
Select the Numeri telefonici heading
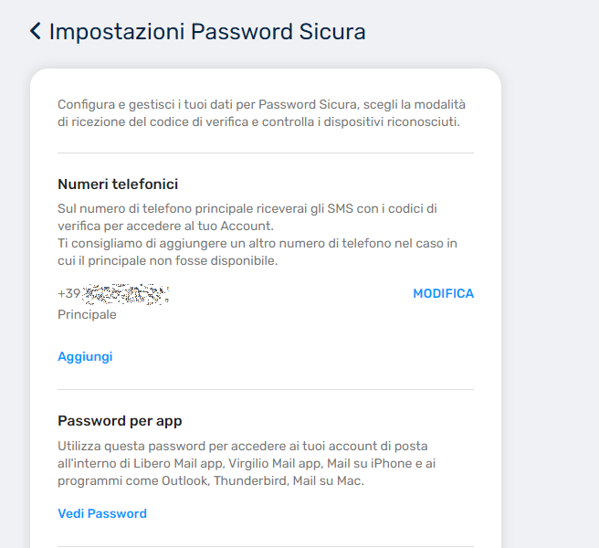pos(118,184)
